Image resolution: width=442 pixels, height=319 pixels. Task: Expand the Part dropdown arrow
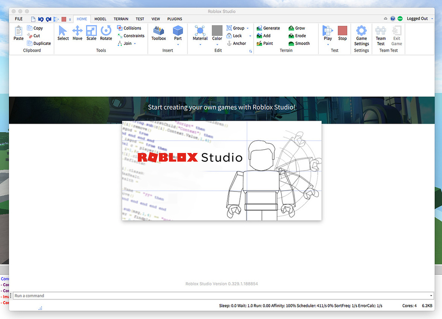[x=178, y=44]
